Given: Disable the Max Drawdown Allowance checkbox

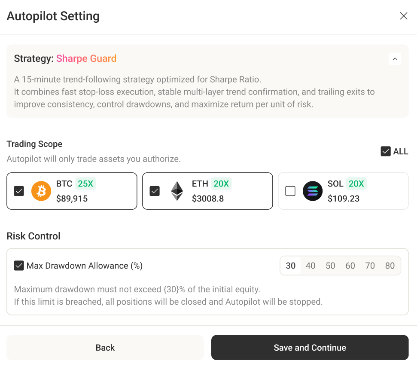Looking at the screenshot, I should (x=19, y=266).
